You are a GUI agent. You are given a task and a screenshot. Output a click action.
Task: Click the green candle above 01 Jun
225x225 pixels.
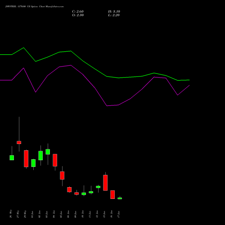coord(33,163)
